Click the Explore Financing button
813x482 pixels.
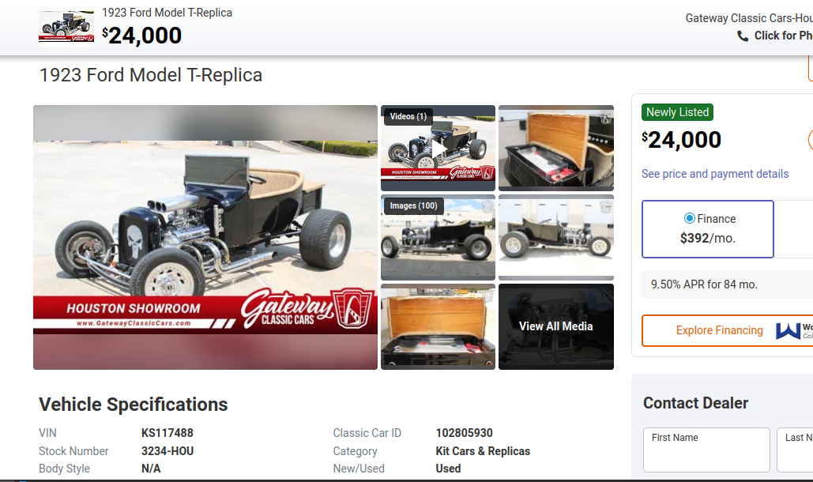click(x=727, y=330)
